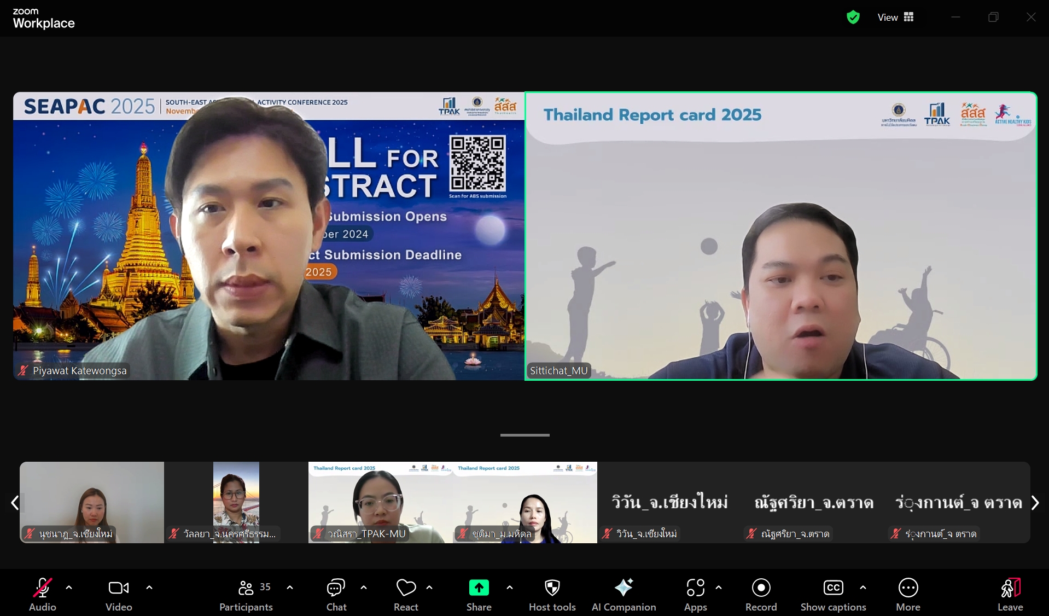Expand share options arrow beside Share
Image resolution: width=1049 pixels, height=616 pixels.
click(510, 588)
